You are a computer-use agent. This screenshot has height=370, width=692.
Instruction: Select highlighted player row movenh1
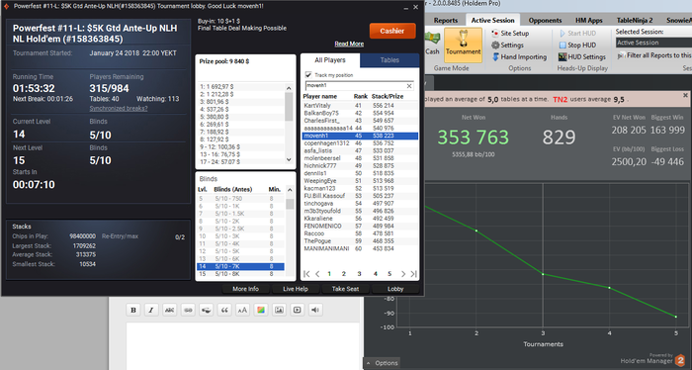tap(360, 136)
